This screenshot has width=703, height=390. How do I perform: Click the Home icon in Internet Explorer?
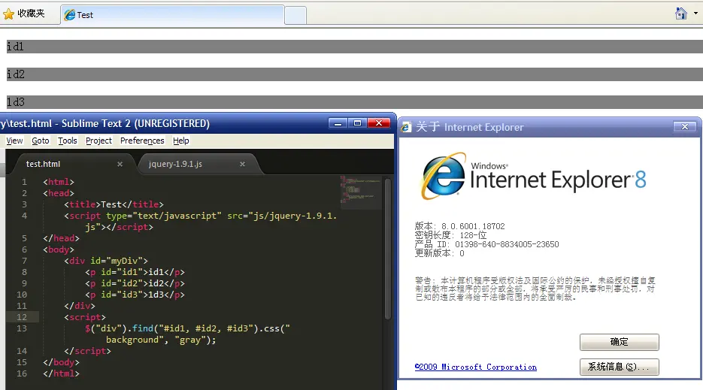[680, 14]
